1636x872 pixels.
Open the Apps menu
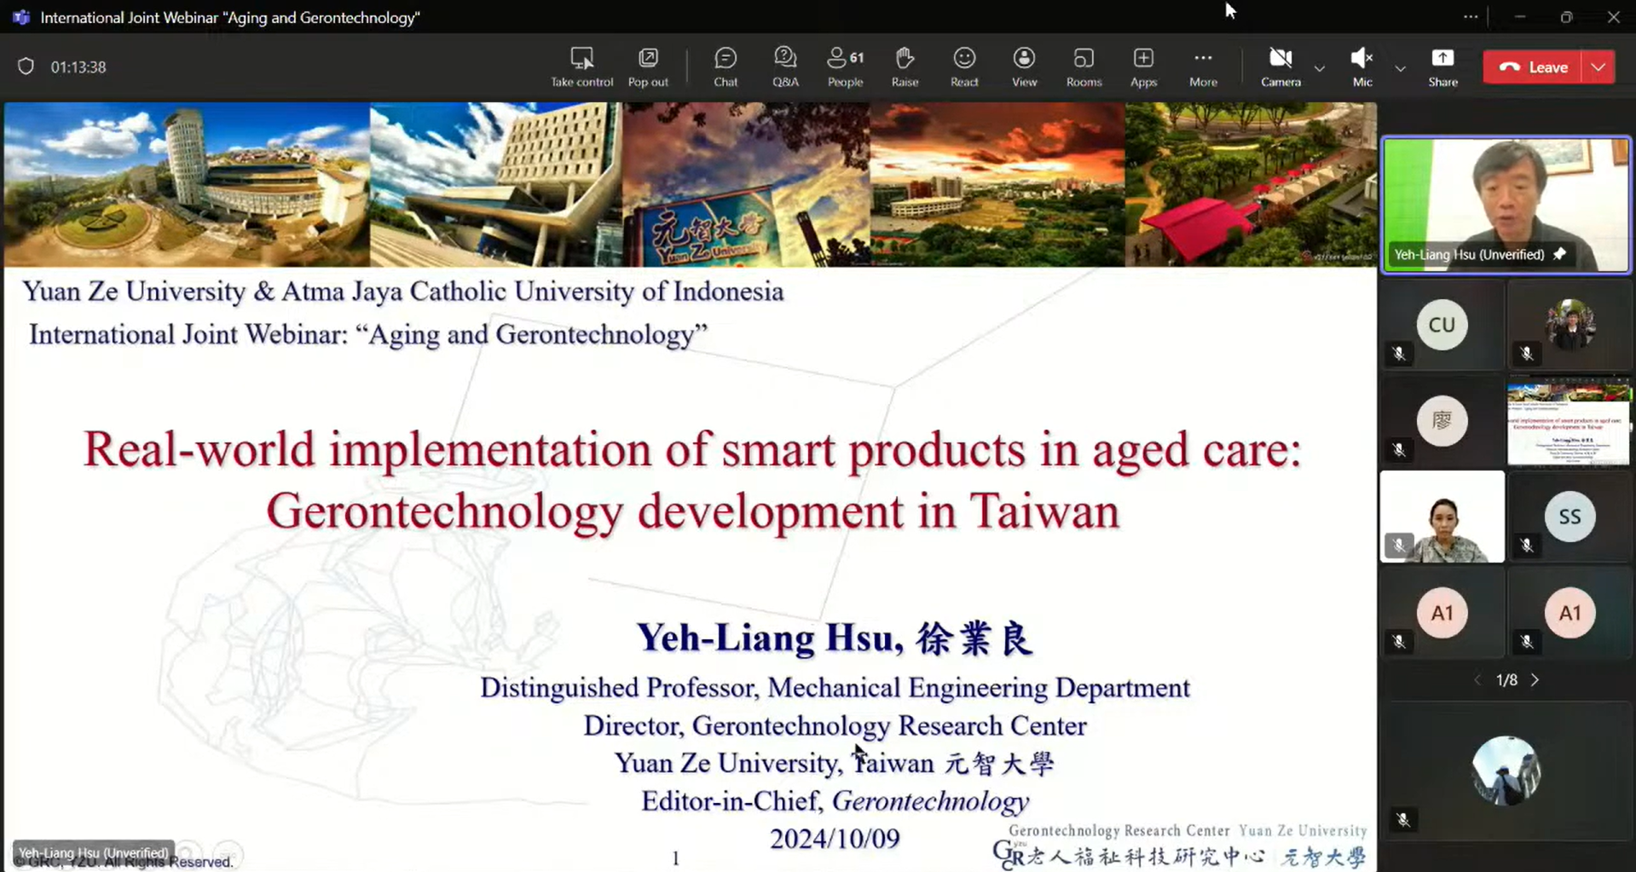point(1143,66)
